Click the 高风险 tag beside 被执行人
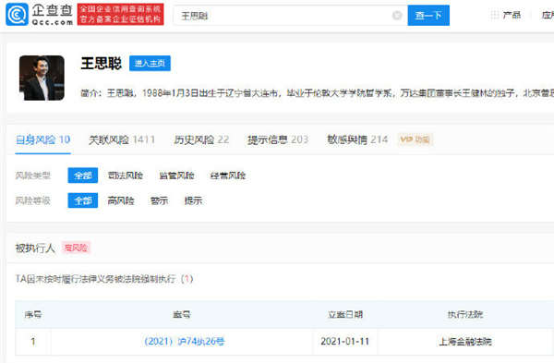 point(76,248)
